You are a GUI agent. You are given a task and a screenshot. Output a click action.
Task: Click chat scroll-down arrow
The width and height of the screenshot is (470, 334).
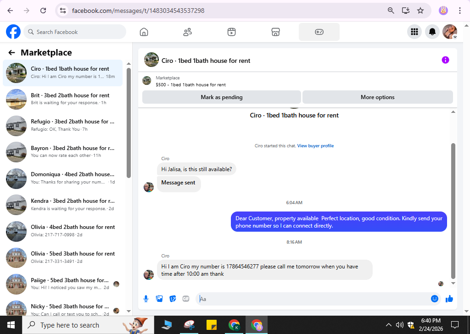click(453, 283)
